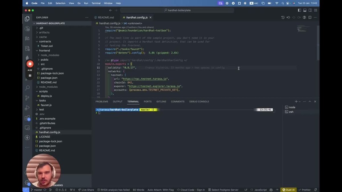Open changes with previous revision icon
342x192 pixels.
click(x=288, y=17)
